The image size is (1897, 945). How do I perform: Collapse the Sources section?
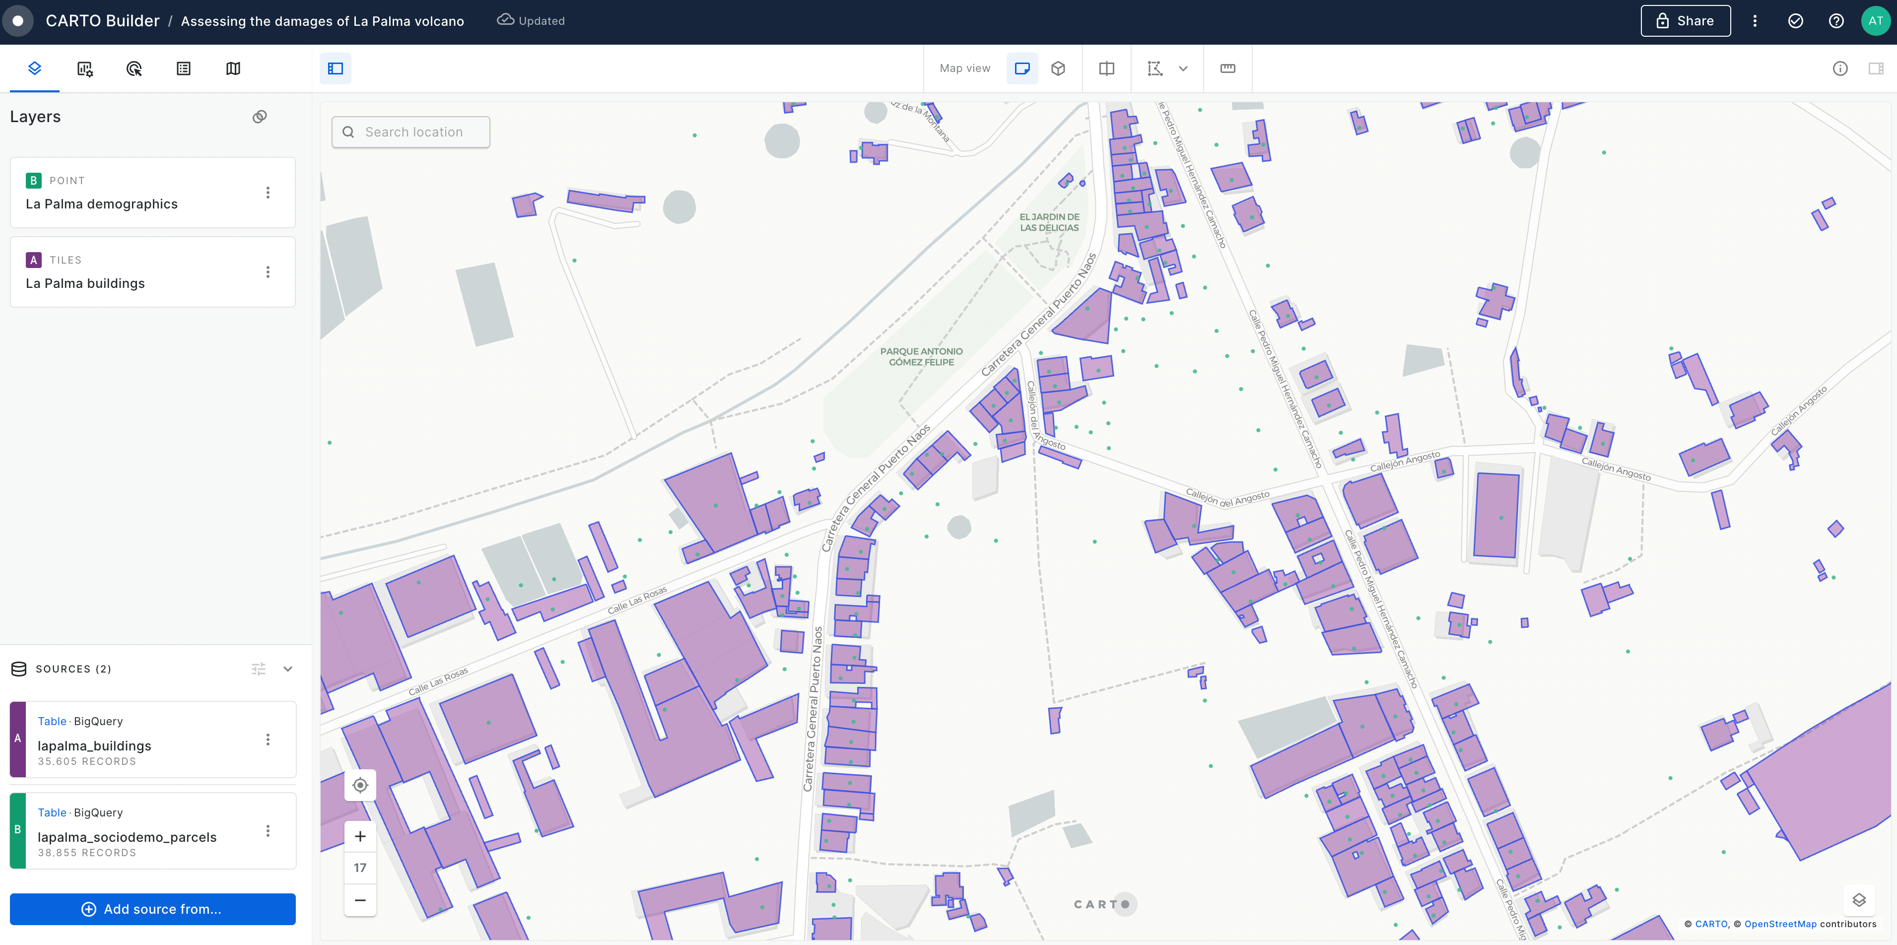(x=288, y=669)
